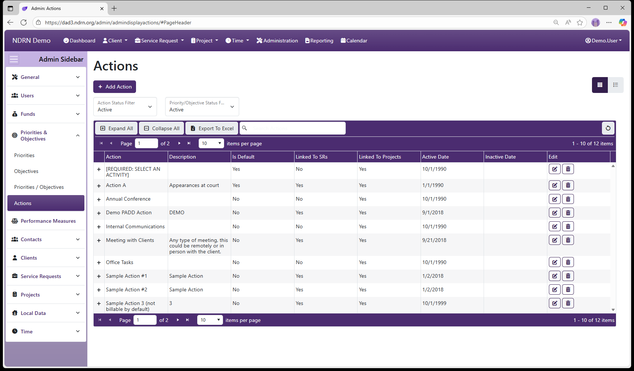Delete Sample Action 3 row
634x371 pixels.
(x=568, y=303)
